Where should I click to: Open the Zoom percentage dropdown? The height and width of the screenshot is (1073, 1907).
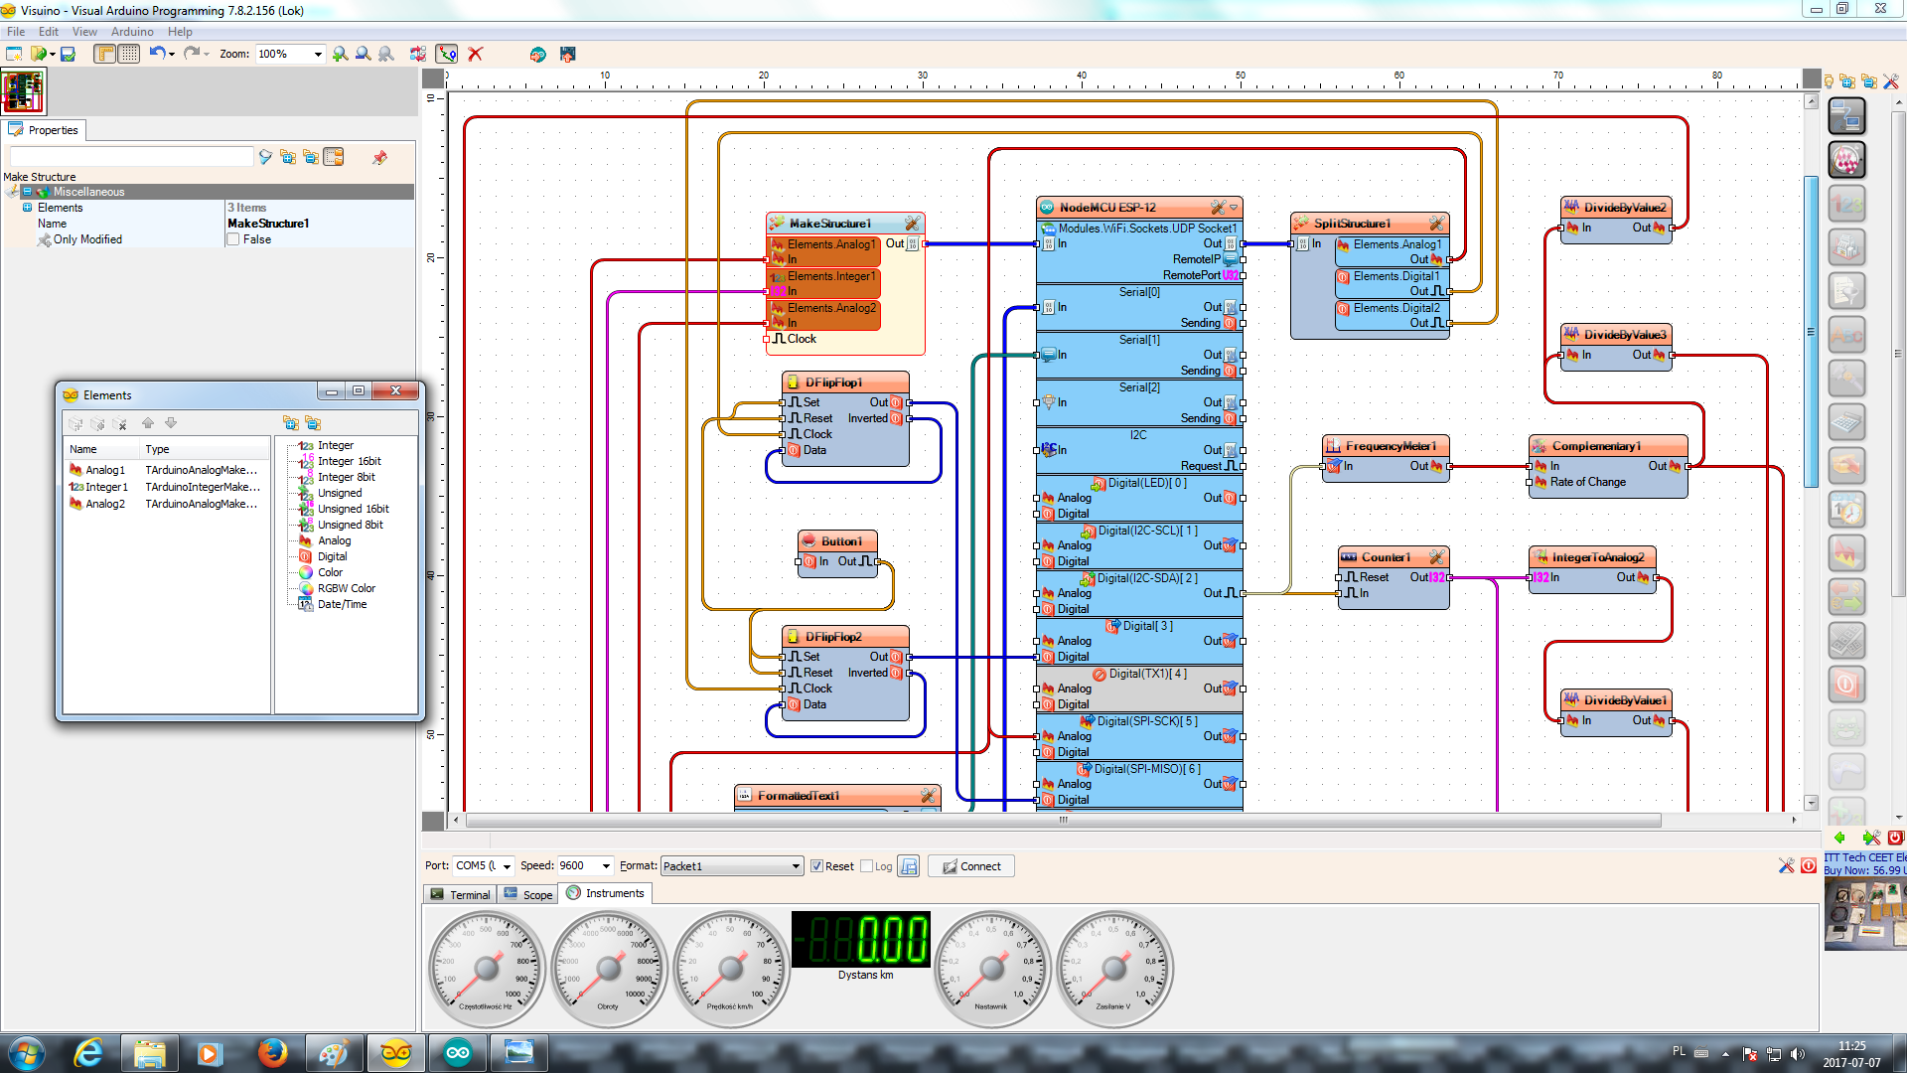coord(318,54)
